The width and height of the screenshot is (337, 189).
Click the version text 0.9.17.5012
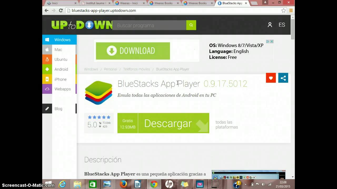pyautogui.click(x=225, y=83)
